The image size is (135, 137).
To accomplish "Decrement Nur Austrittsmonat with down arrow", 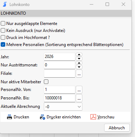I will click(79, 67).
